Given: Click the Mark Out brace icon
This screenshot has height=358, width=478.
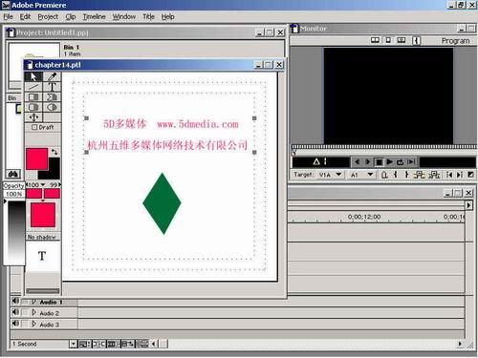Looking at the screenshot, I should pos(406,175).
